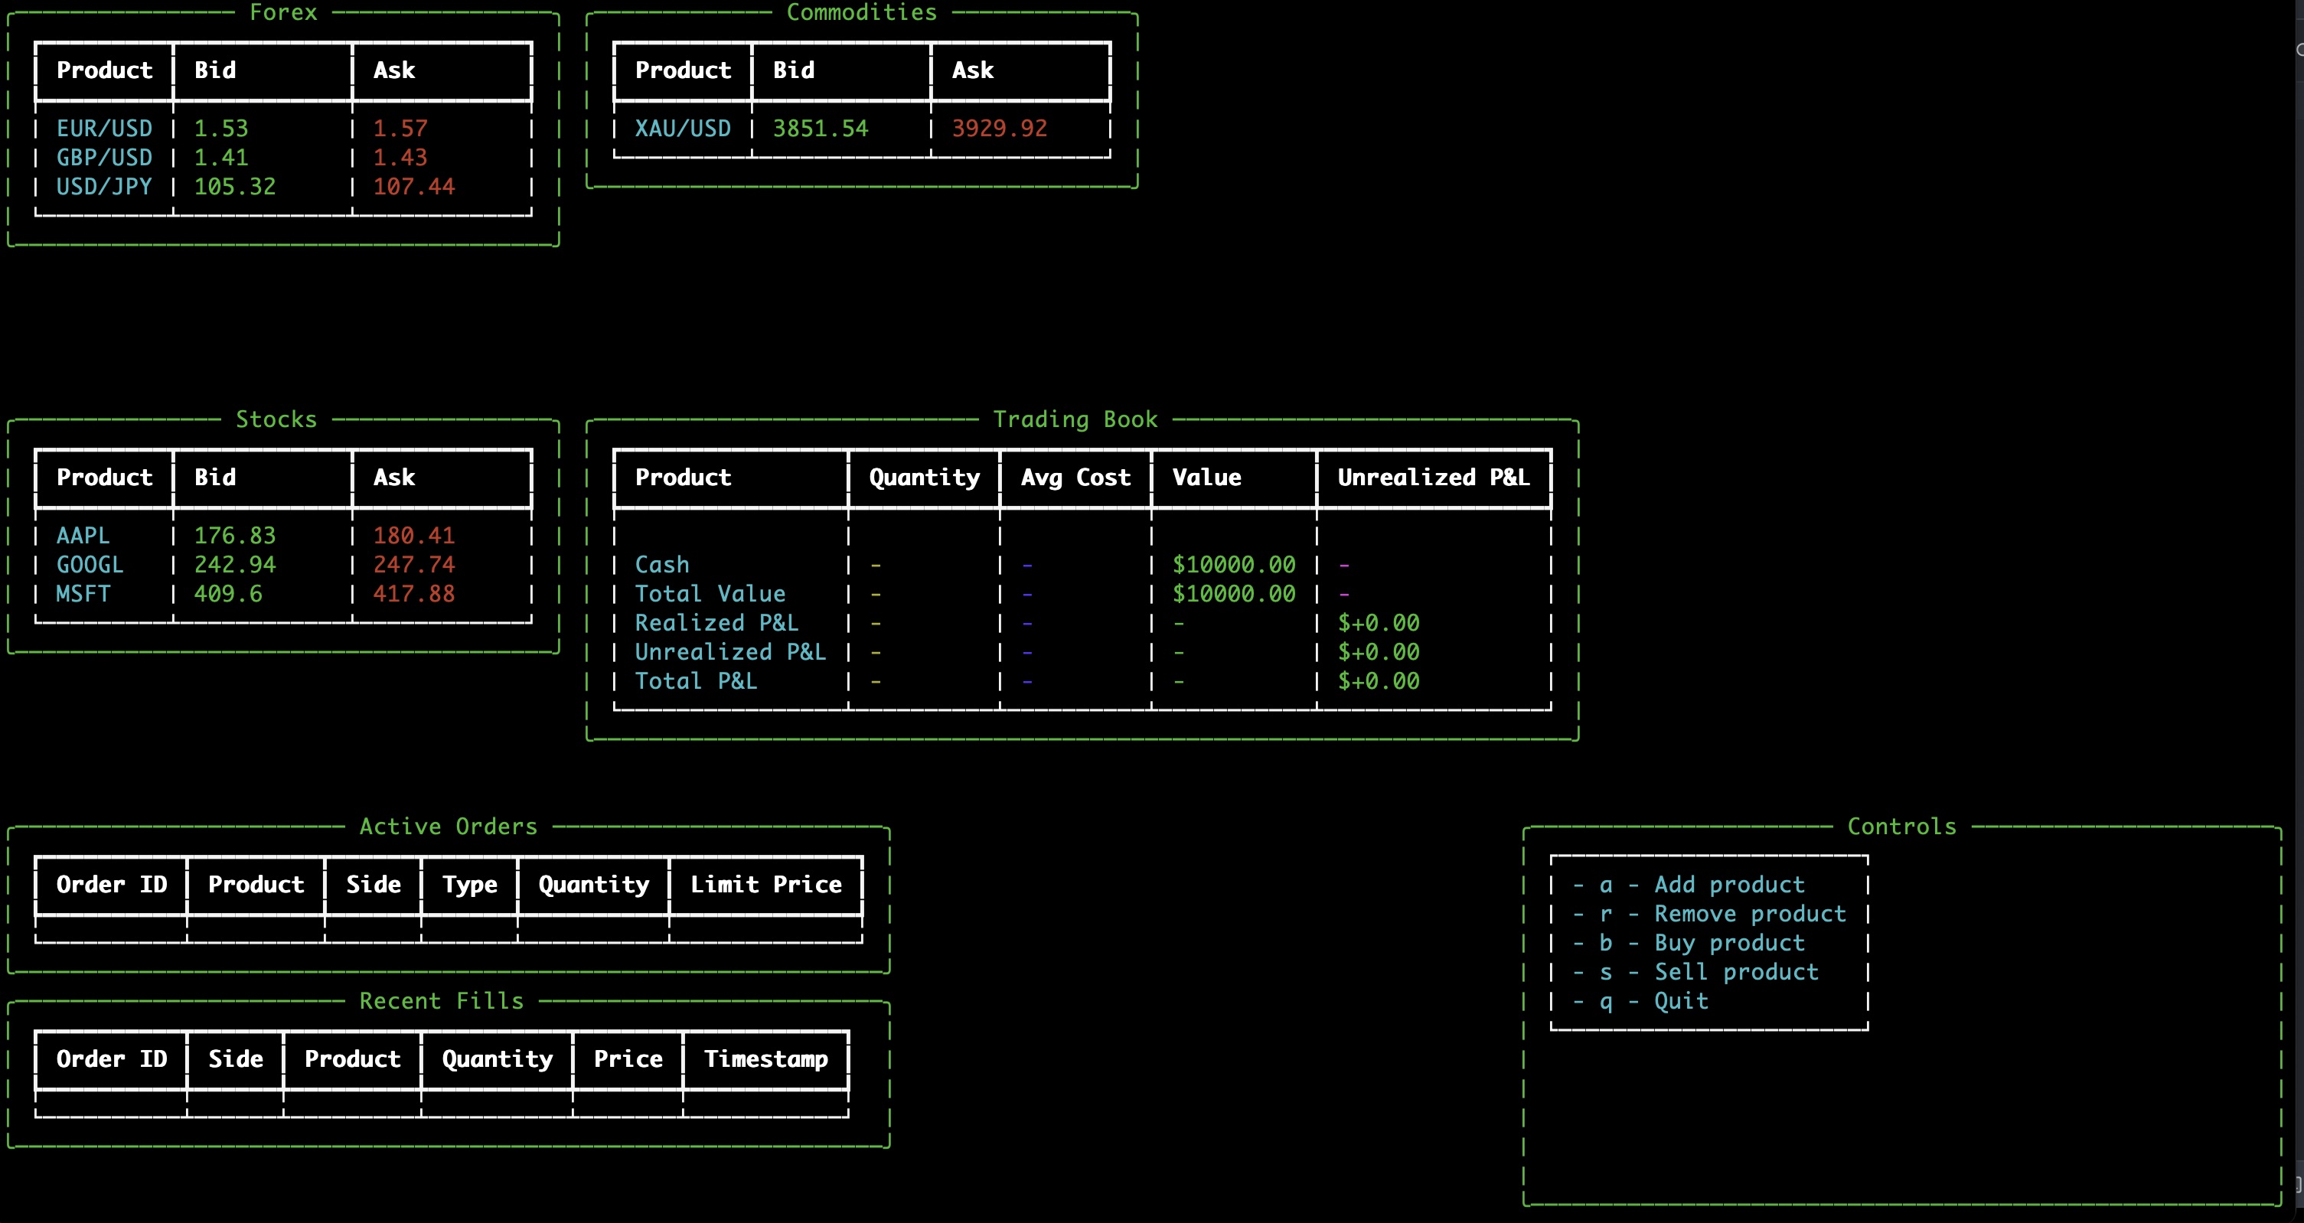Viewport: 2304px width, 1223px height.
Task: Click the Cash row in Trading Book
Action: click(662, 565)
